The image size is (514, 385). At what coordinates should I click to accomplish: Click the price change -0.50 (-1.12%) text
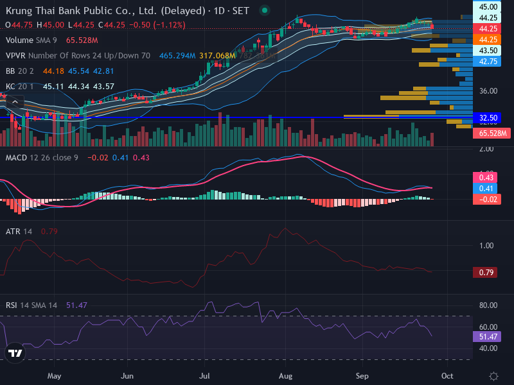click(x=157, y=25)
